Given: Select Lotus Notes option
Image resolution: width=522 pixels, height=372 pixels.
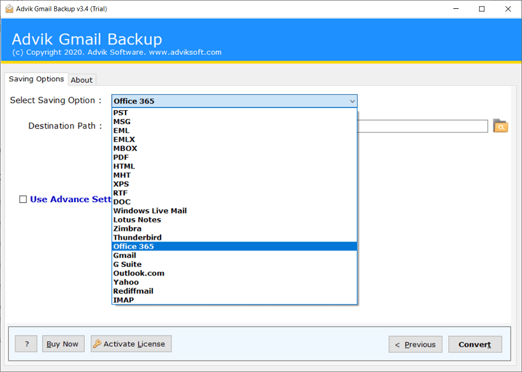Looking at the screenshot, I should (x=235, y=219).
